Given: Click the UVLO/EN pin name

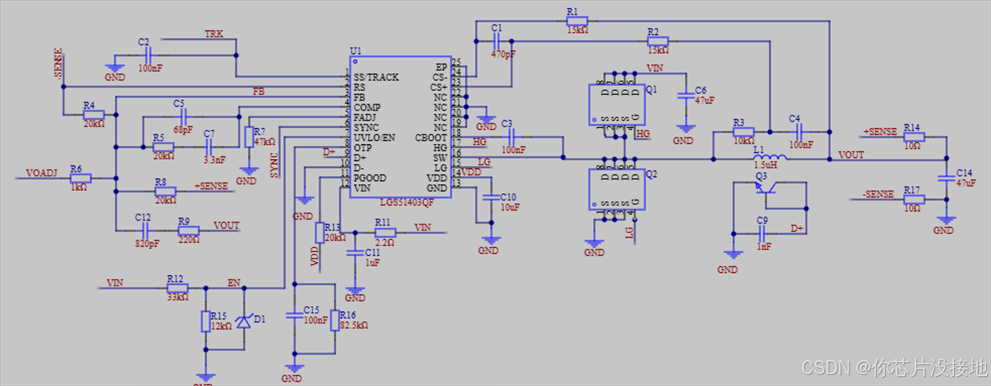Looking at the screenshot, I should click(x=374, y=138).
